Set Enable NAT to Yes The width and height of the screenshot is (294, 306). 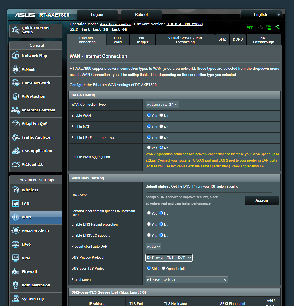[149, 126]
